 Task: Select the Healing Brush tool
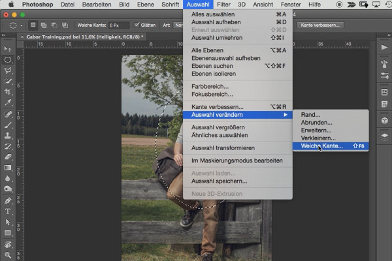[8, 114]
